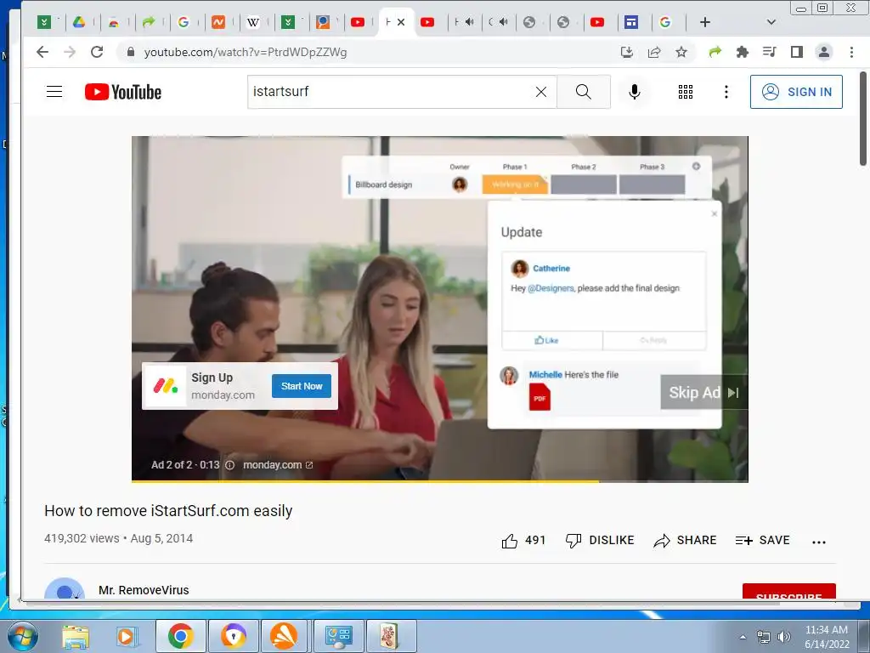Open a new browser tab
870x653 pixels.
click(x=704, y=22)
